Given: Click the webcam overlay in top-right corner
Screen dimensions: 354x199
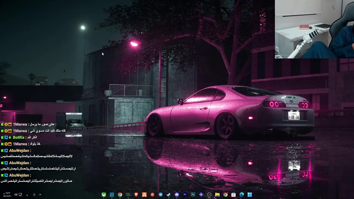Looking at the screenshot, I should (314, 29).
